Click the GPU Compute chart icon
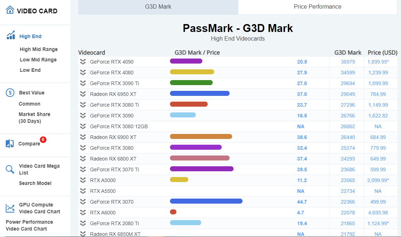 pos(10,208)
